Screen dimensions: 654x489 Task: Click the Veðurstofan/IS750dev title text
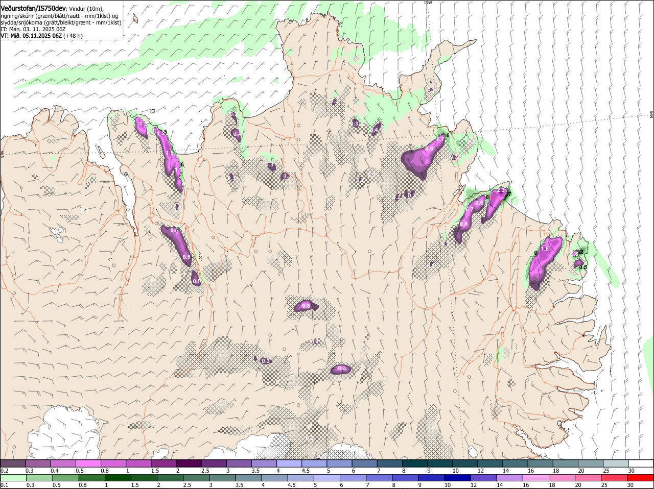pos(33,9)
